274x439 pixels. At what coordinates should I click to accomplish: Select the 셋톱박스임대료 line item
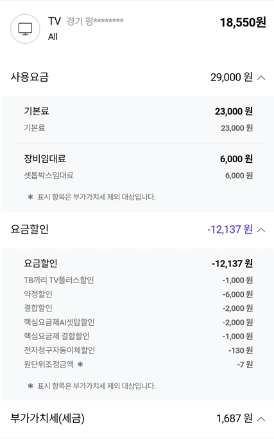(x=139, y=176)
